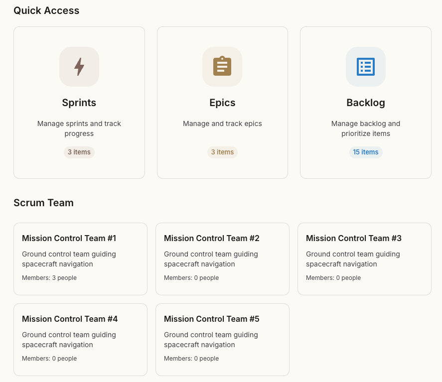The height and width of the screenshot is (382, 442).
Task: Open the Sprints quick access card
Action: [x=79, y=102]
